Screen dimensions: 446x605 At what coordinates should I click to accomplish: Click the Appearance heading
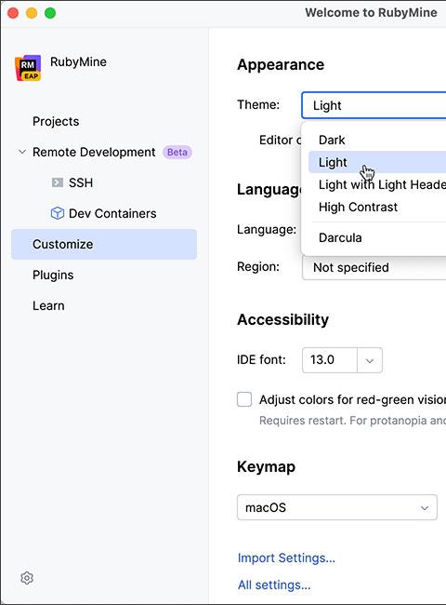tap(281, 65)
